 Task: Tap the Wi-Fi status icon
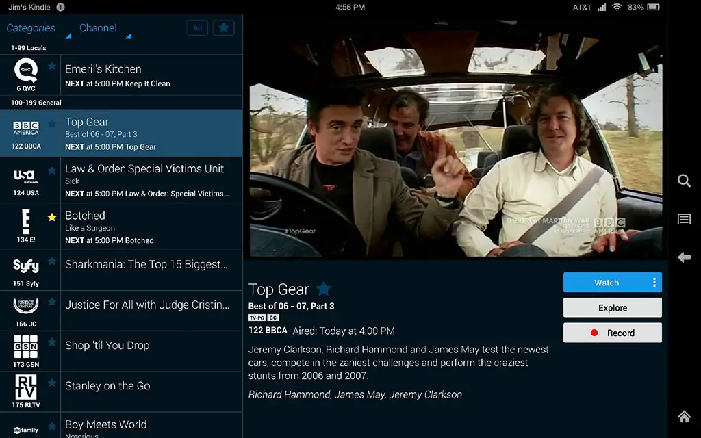(x=617, y=7)
